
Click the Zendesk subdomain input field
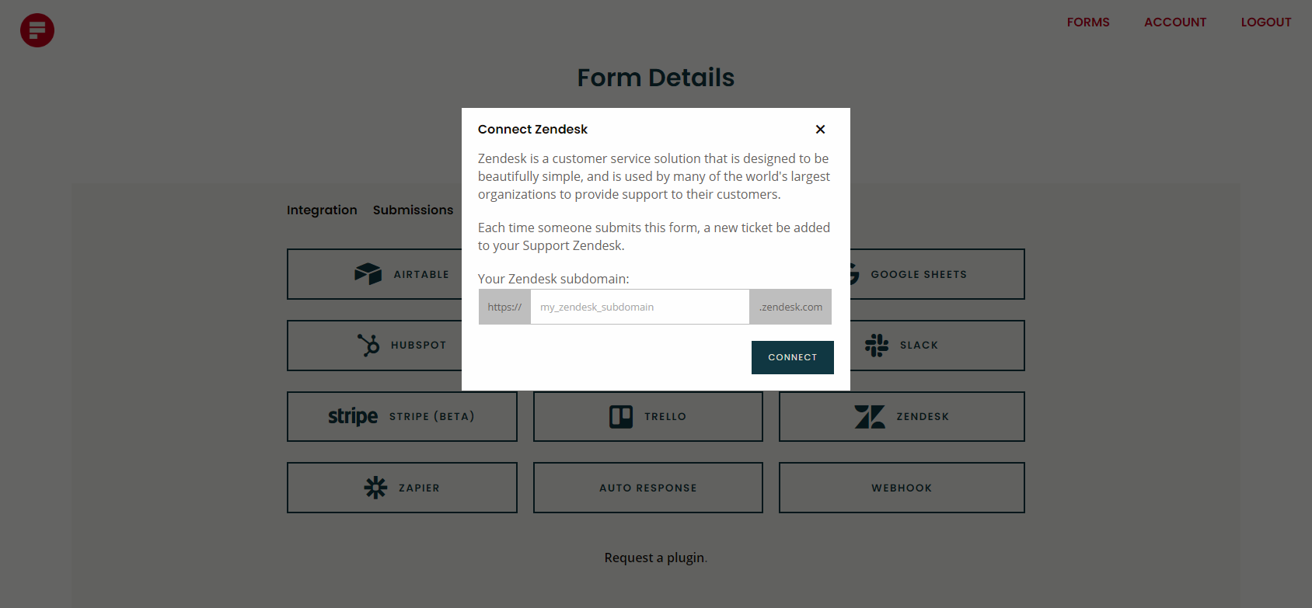pos(640,307)
